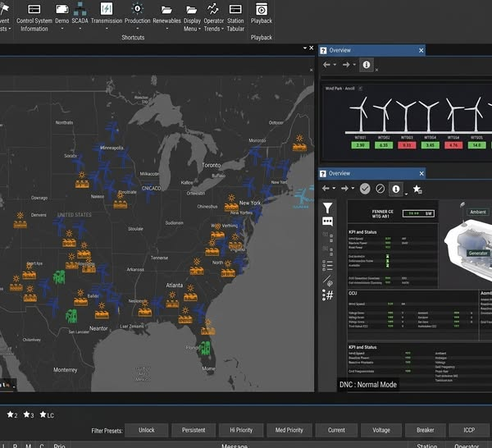Click the bulleted list sidebar icon
This screenshot has height=448, width=492.
[327, 266]
